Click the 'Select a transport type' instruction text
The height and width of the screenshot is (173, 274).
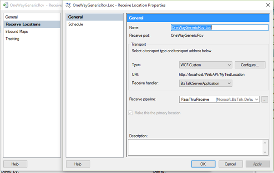click(172, 51)
